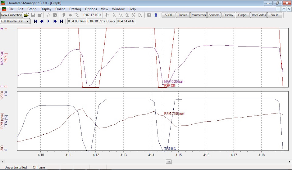The height and width of the screenshot is (170, 292).
Task: Click the 0:04:09.147s start time field
Action: click(77, 21)
